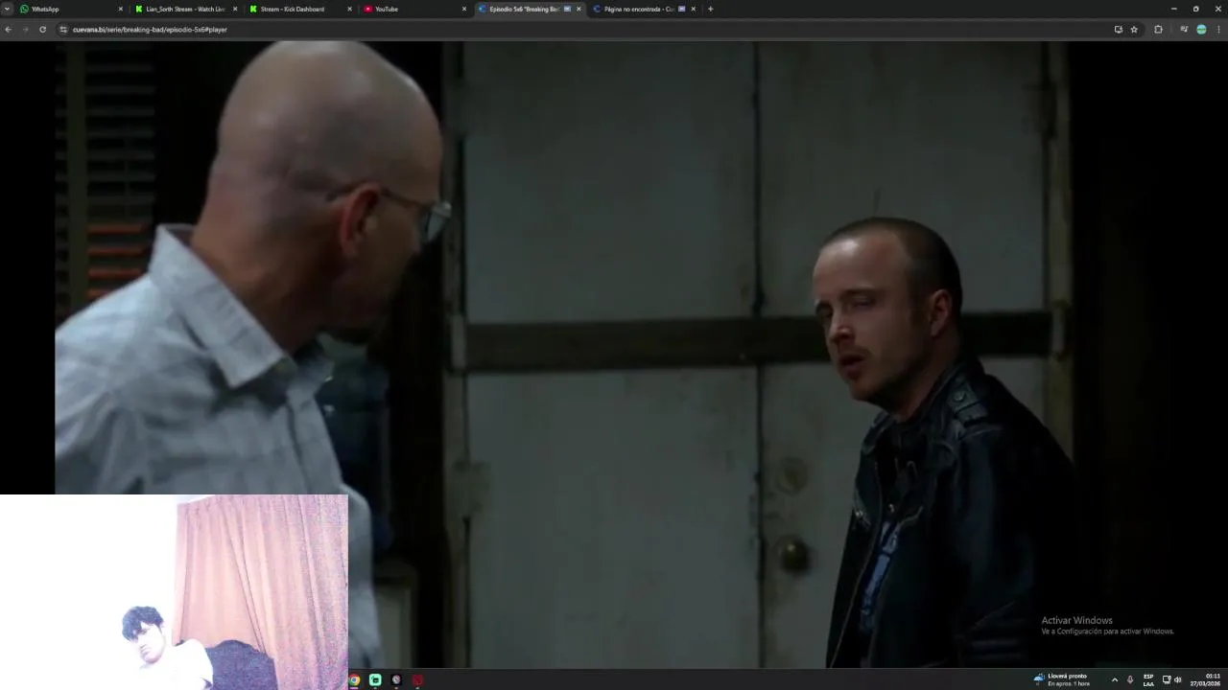Open the green app in taskbar

(x=375, y=680)
